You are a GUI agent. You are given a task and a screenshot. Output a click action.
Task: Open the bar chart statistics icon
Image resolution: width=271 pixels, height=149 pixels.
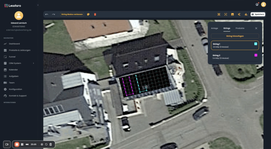(x=246, y=14)
